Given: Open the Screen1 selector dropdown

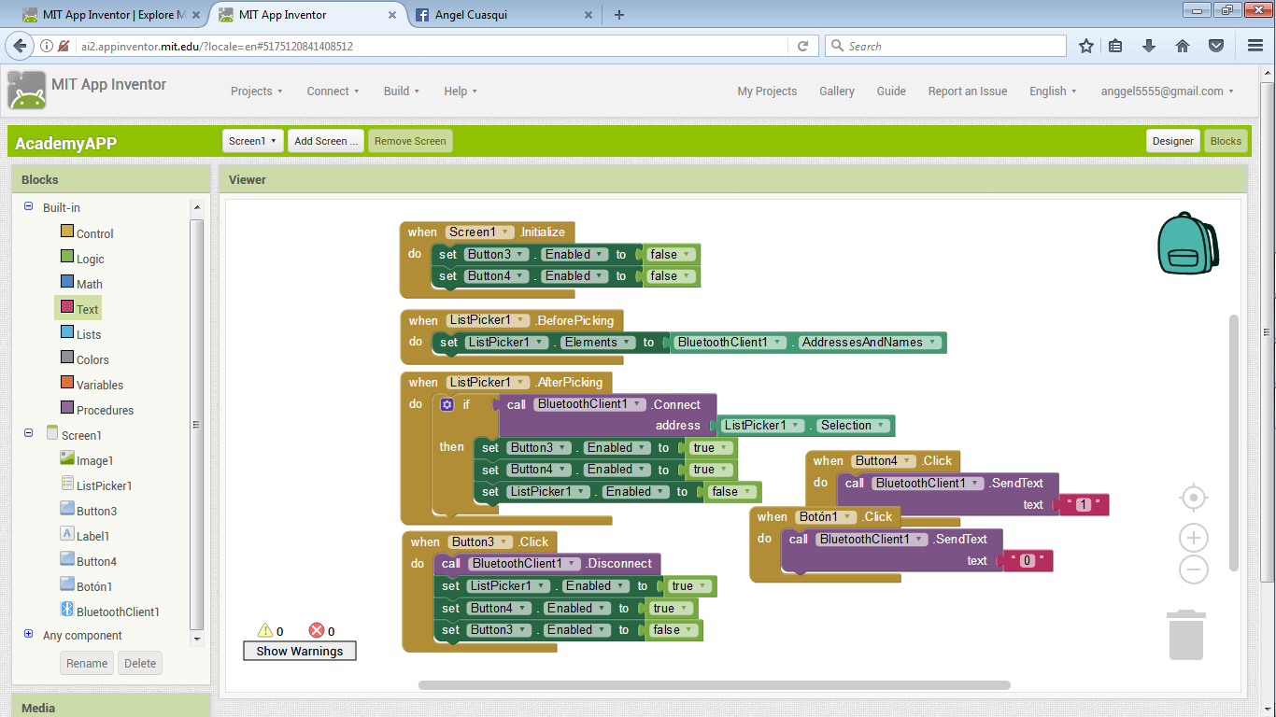Looking at the screenshot, I should [x=253, y=141].
